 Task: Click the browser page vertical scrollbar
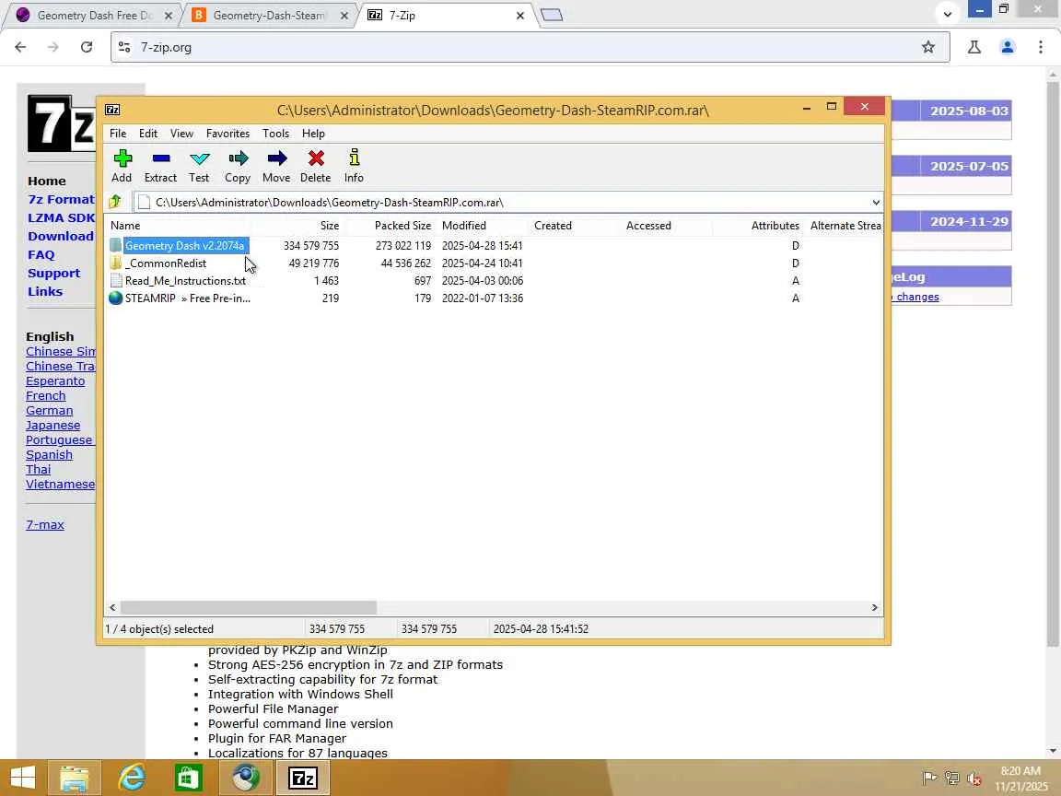coord(1053,366)
